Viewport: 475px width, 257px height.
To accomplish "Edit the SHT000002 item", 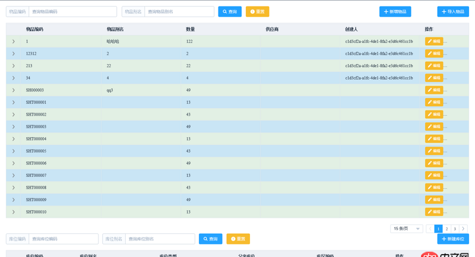I will pyautogui.click(x=434, y=114).
